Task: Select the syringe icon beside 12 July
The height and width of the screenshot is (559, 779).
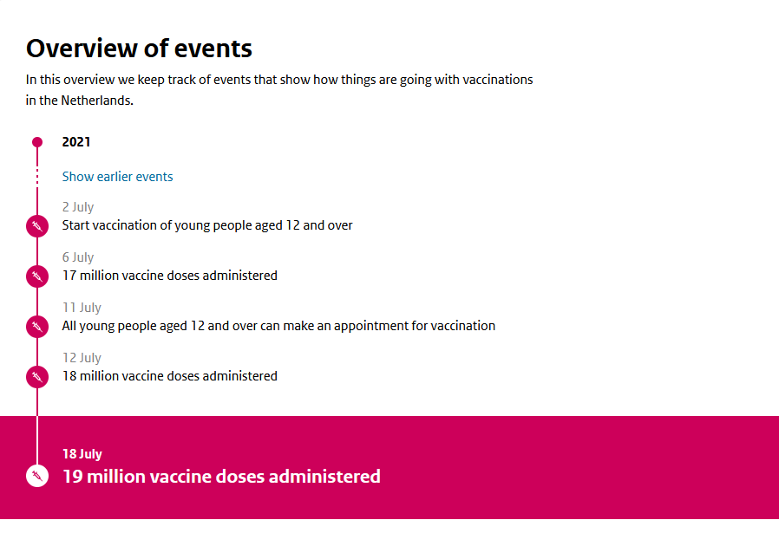Action: click(36, 377)
